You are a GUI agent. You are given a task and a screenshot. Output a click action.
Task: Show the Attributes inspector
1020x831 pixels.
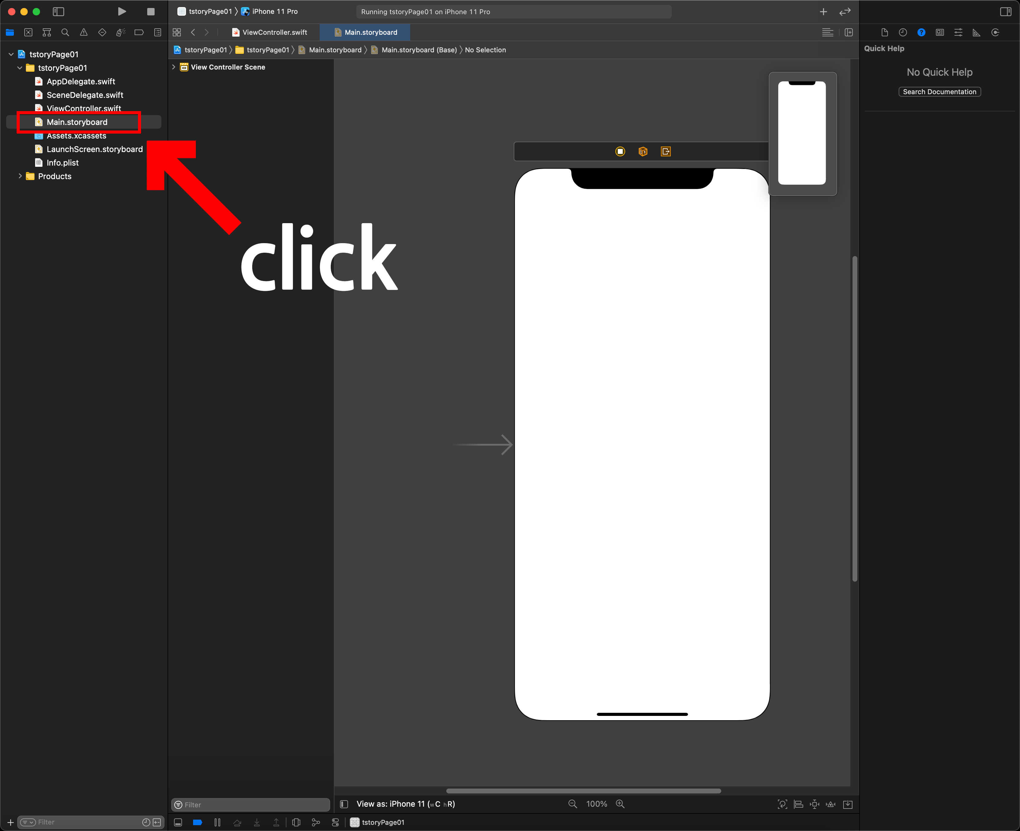[958, 33]
